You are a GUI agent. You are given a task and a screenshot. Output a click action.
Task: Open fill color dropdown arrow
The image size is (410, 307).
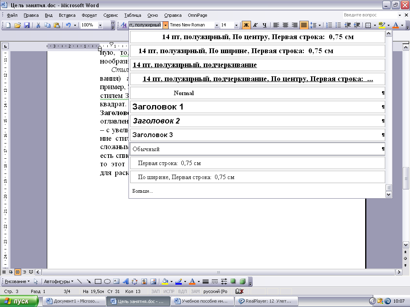(171, 281)
